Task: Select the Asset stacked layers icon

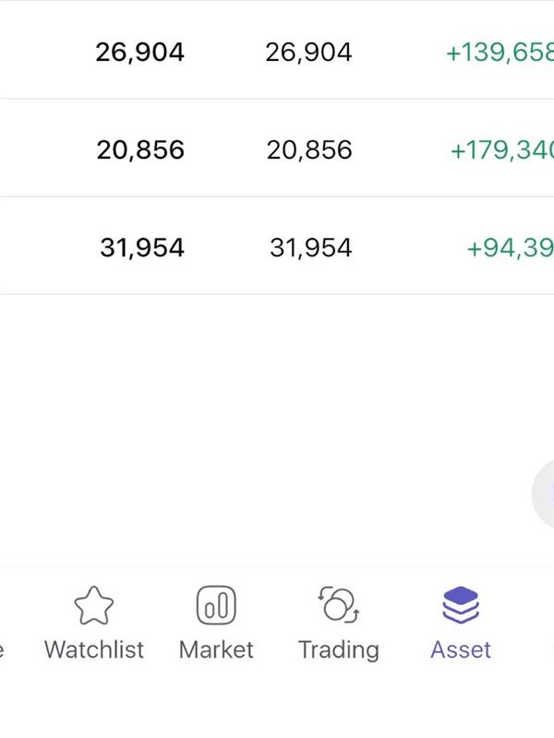Action: pyautogui.click(x=460, y=605)
